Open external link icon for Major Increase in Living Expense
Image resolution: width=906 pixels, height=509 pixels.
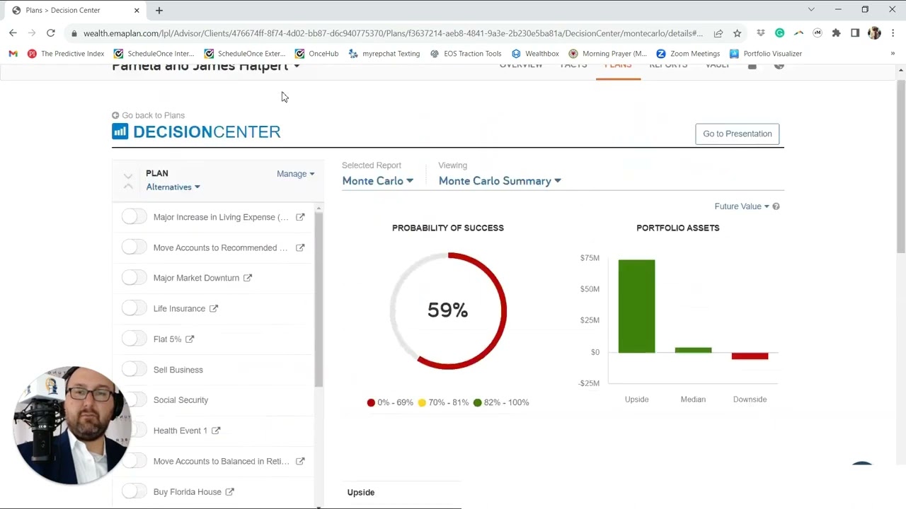(300, 217)
